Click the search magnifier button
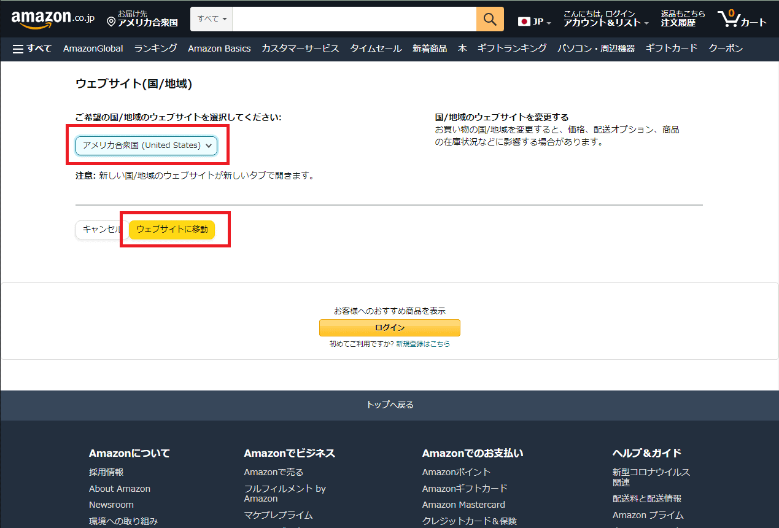 490,19
